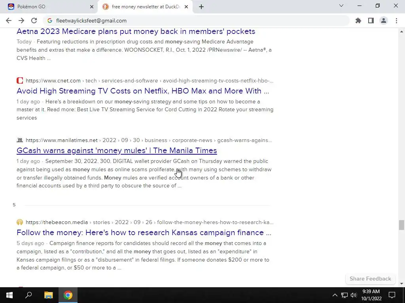Screen dimensions: 405x303
Task: Close the free money newsletter tab
Action: [x=186, y=7]
